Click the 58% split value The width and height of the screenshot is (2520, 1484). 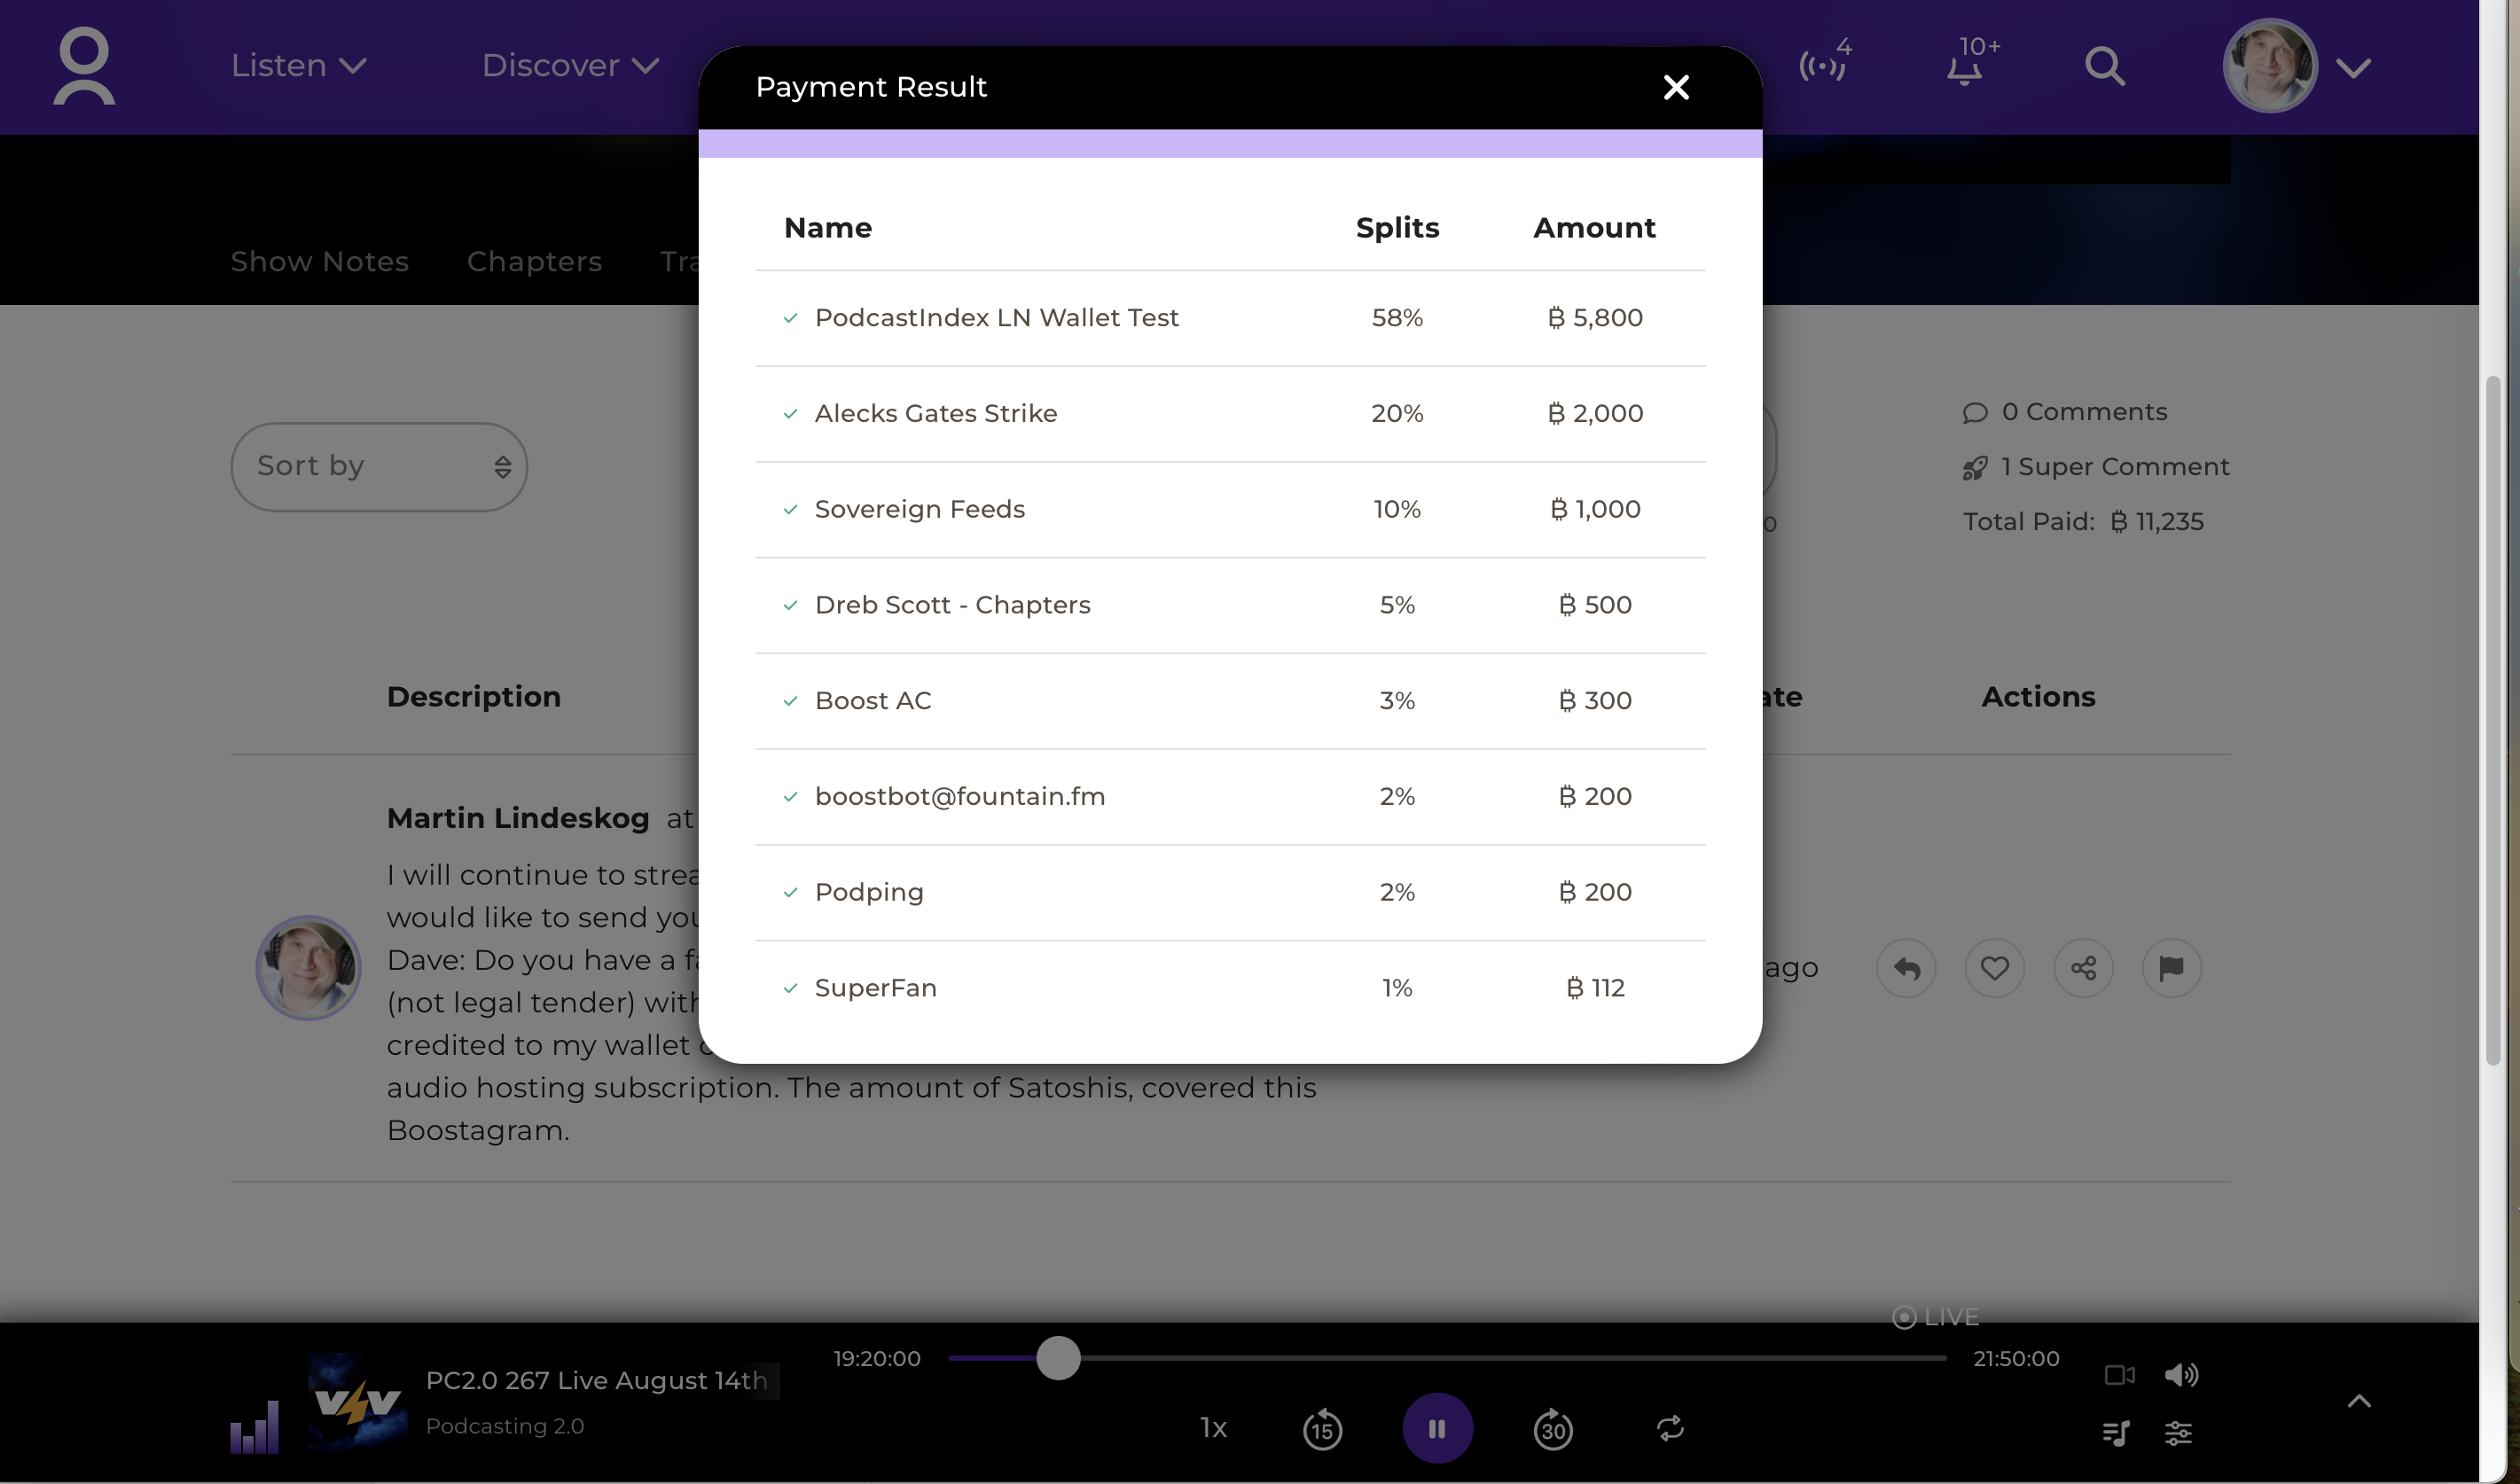[1397, 318]
